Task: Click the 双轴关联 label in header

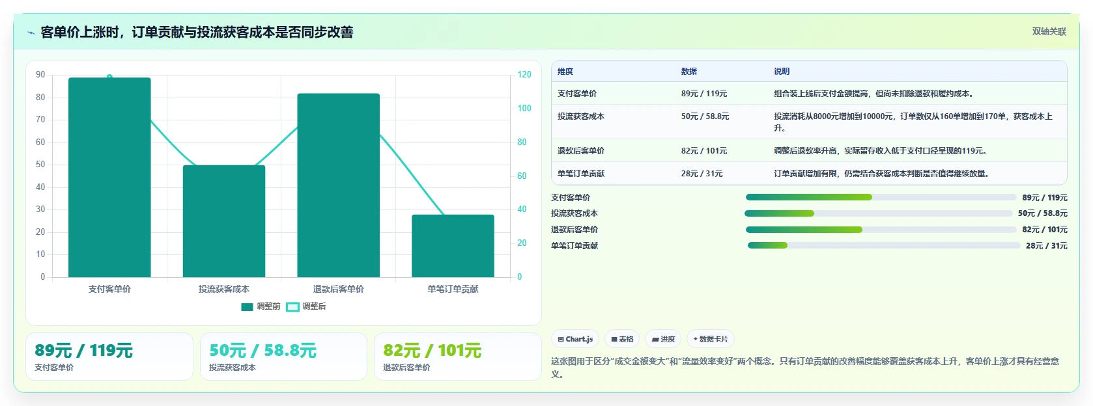Action: pos(1049,31)
